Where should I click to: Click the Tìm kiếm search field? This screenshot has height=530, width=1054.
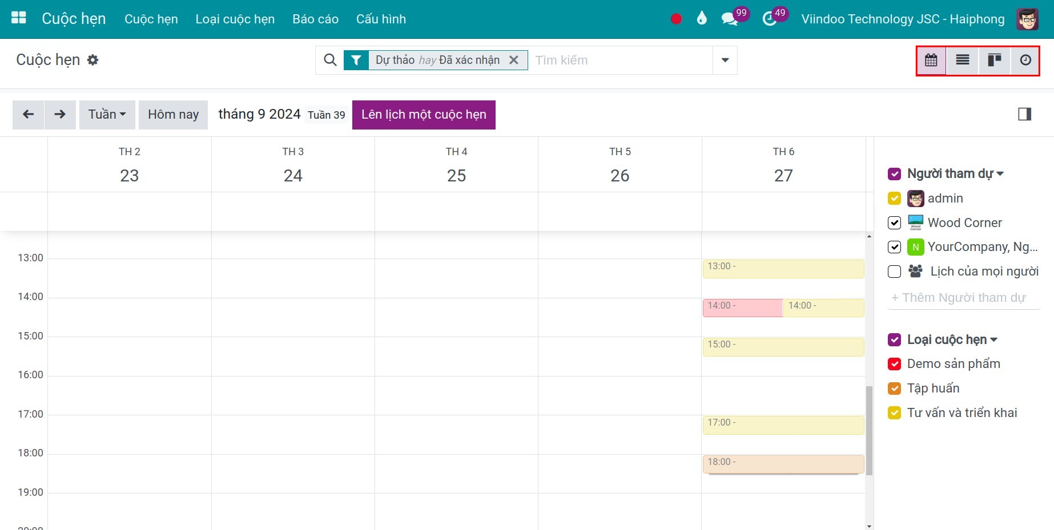(x=621, y=60)
